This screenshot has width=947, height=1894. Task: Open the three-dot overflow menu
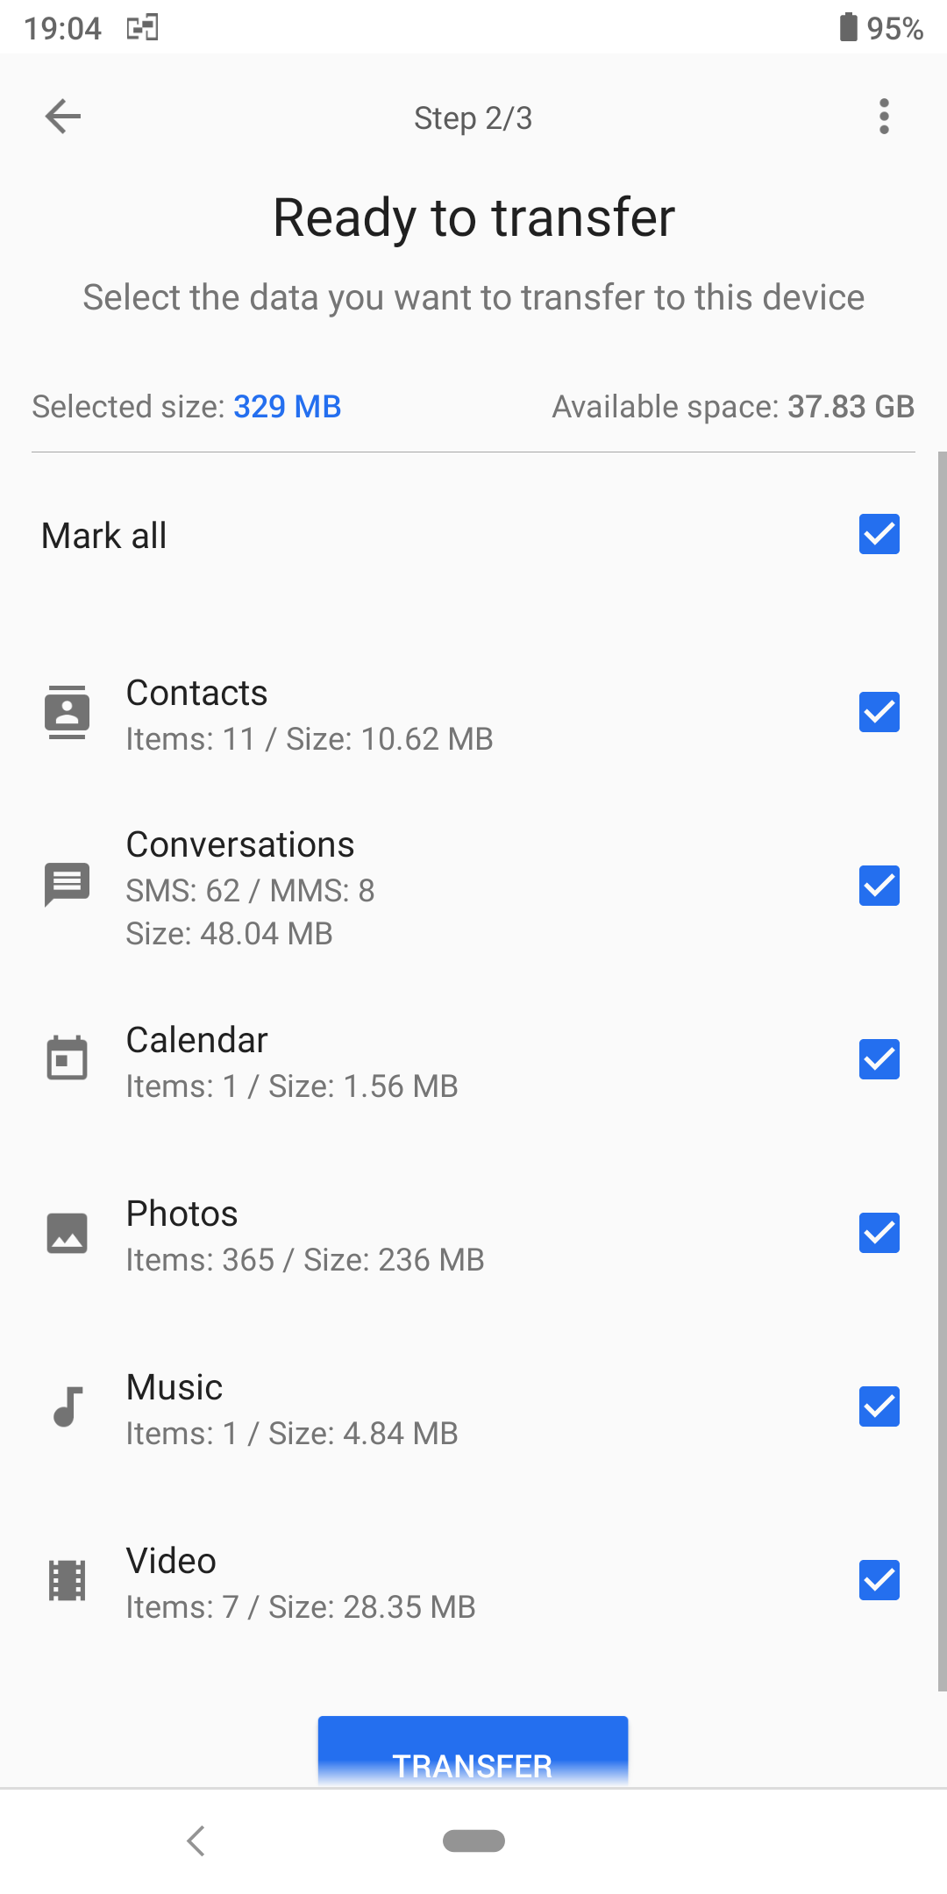point(884,117)
